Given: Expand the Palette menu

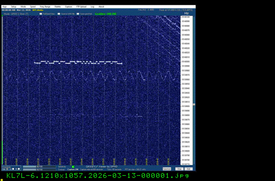Looking at the screenshot, I should coord(57,7).
